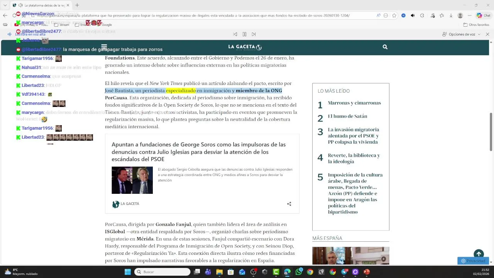This screenshot has height=278, width=494.
Task: Open the Copilot Chat button
Action: (483, 15)
